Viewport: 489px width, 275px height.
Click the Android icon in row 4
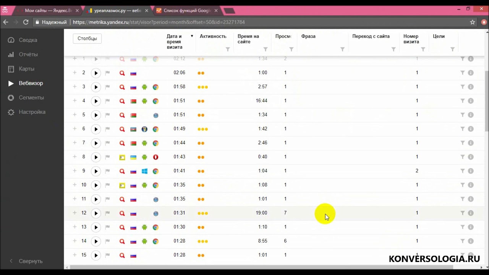(x=144, y=101)
